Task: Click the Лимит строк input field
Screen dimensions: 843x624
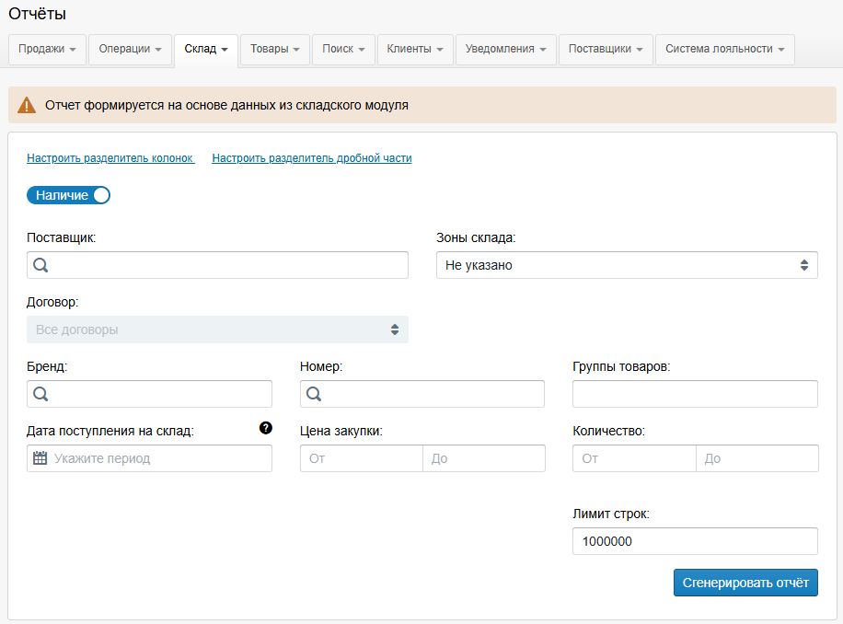Action: pos(695,541)
